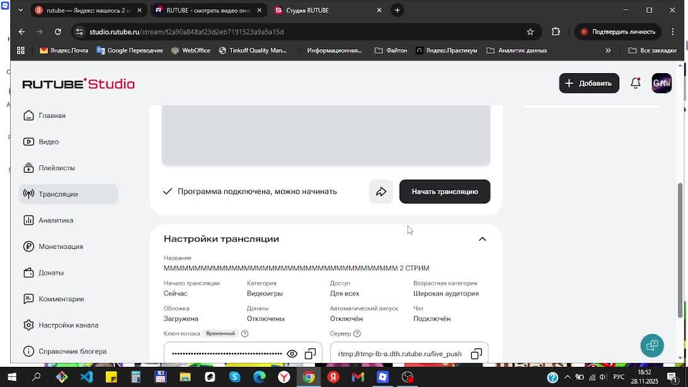Click help icon next to Сервер
Viewport: 688px width, 387px height.
tap(357, 333)
